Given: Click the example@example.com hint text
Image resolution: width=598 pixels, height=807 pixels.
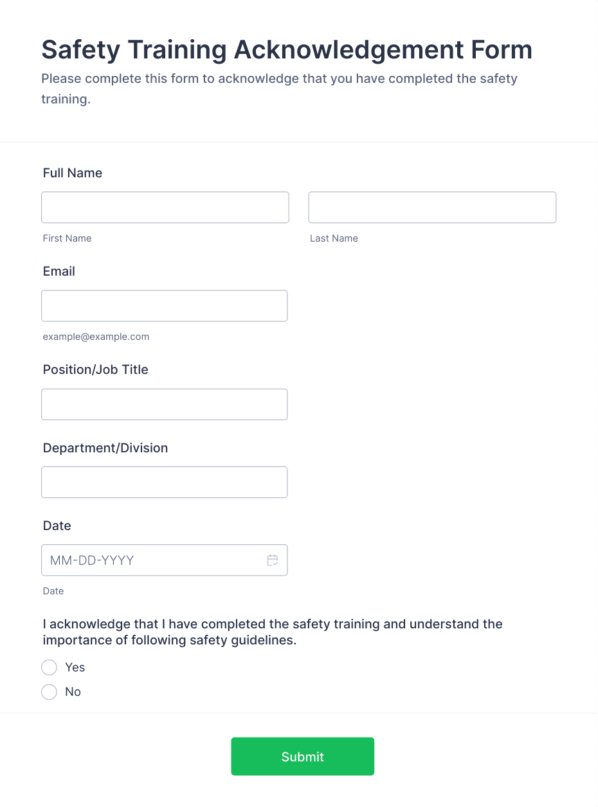Looking at the screenshot, I should click(x=96, y=337).
